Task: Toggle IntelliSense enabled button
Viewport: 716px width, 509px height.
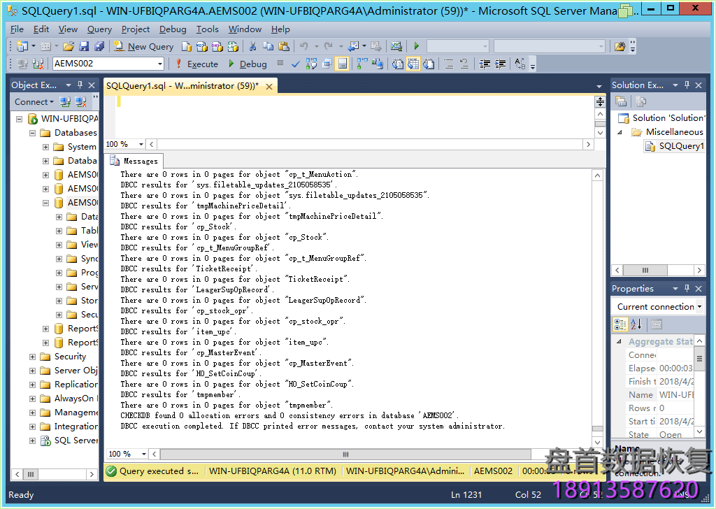Action: pyautogui.click(x=342, y=64)
